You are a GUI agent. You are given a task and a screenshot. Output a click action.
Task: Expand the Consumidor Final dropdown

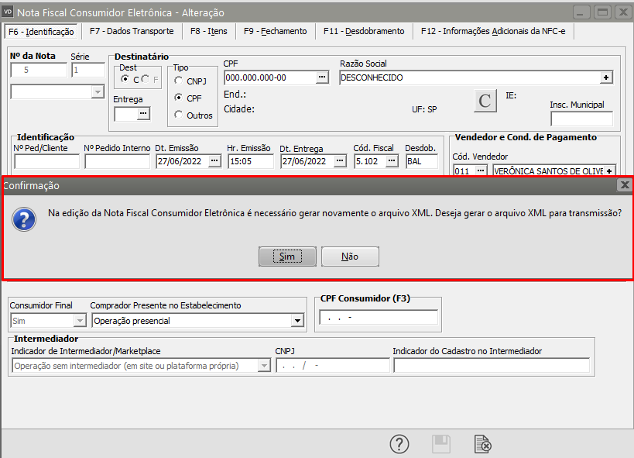click(79, 321)
